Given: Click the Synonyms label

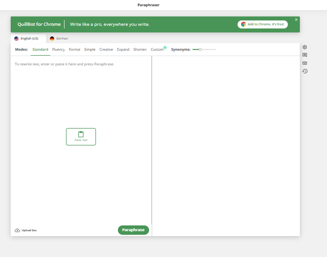Looking at the screenshot, I should click(x=181, y=49).
